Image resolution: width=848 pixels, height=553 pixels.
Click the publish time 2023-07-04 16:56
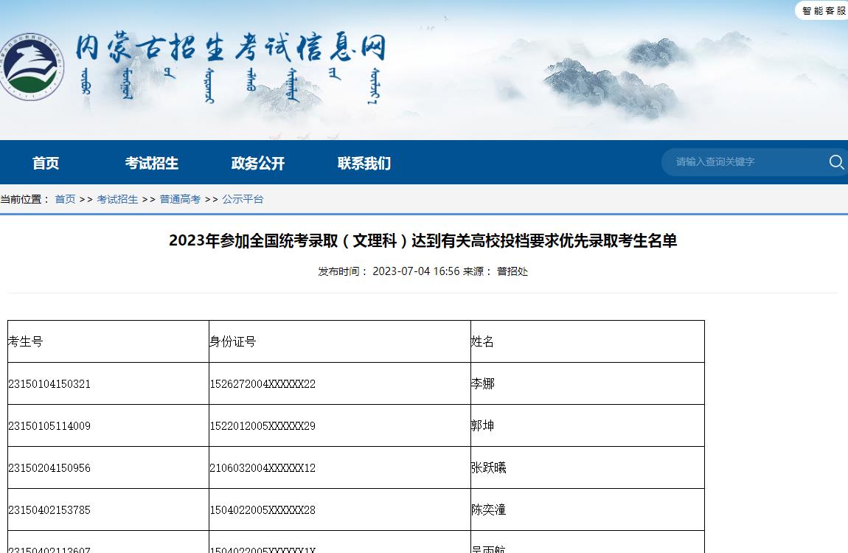click(x=416, y=271)
